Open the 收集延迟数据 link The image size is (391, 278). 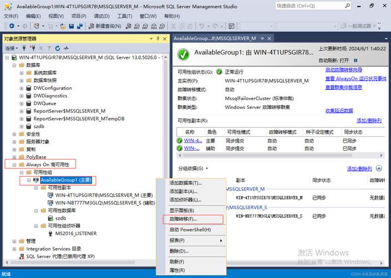tap(339, 111)
